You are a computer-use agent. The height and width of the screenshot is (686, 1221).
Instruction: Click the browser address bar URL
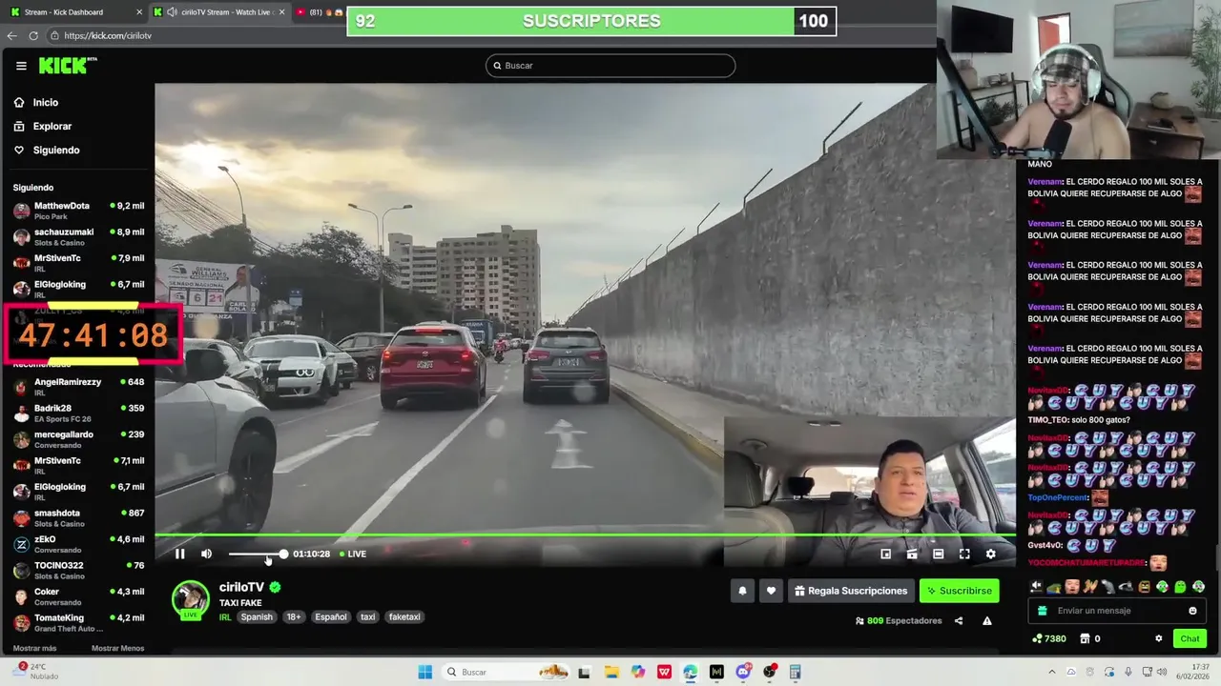point(108,35)
